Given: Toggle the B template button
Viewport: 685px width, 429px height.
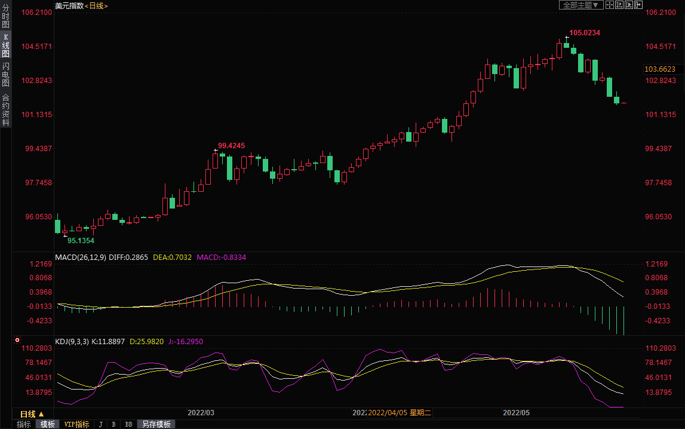Looking at the screenshot, I should tap(113, 424).
